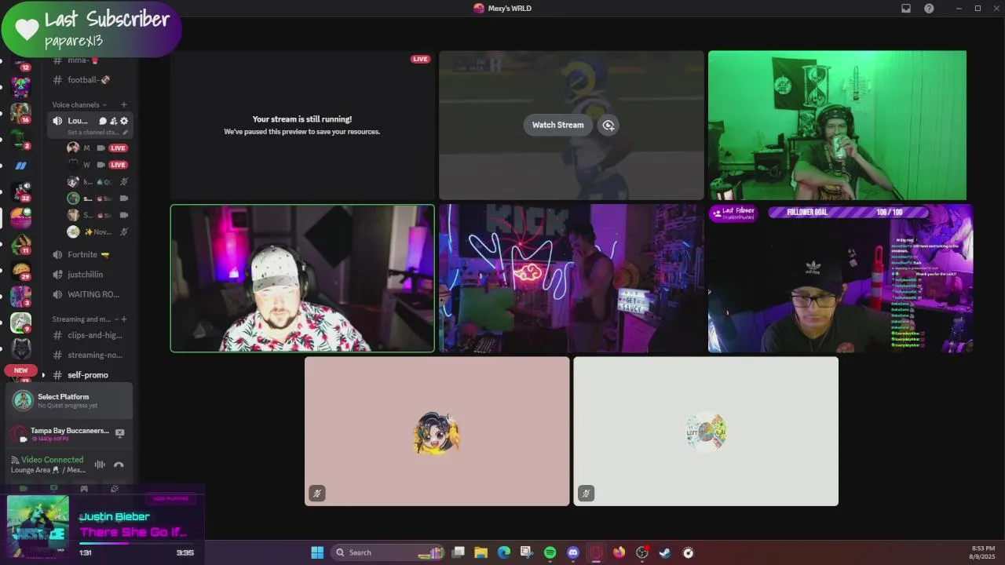The height and width of the screenshot is (565, 1005).
Task: Open blue slashes server icon
Action: coord(20,166)
